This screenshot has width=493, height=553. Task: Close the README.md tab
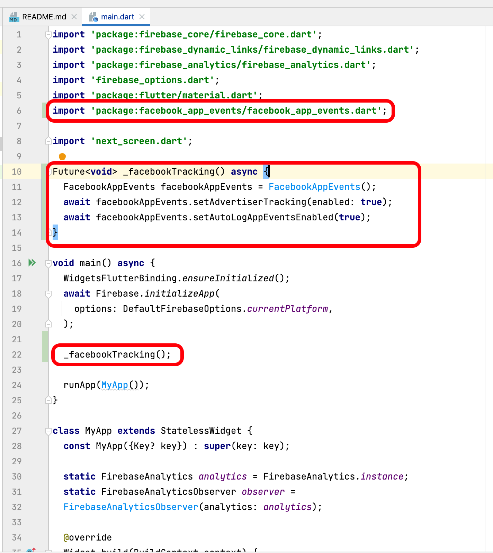[74, 17]
